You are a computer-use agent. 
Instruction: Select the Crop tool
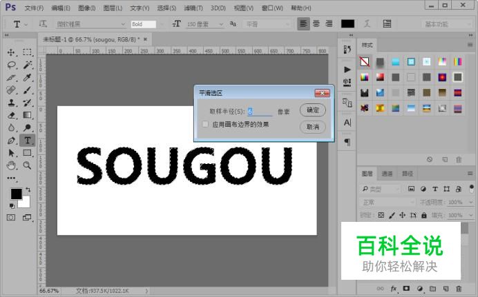(x=11, y=77)
